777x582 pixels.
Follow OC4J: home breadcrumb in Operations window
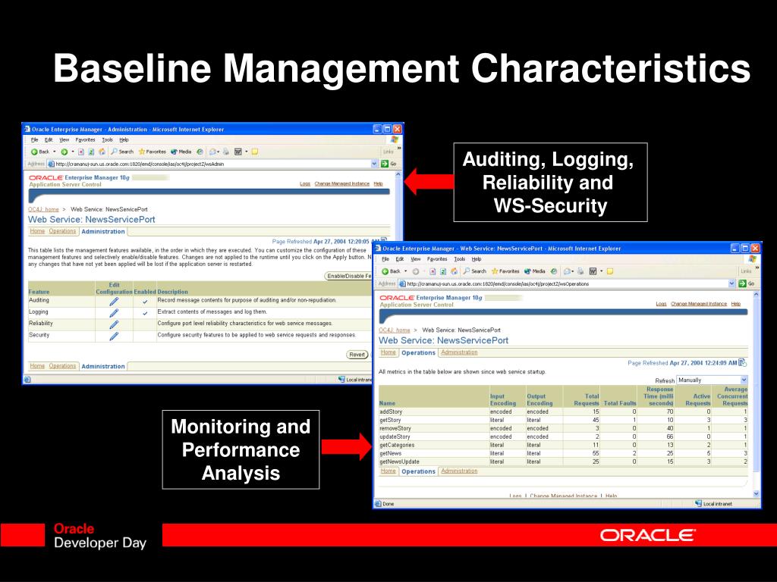point(395,330)
